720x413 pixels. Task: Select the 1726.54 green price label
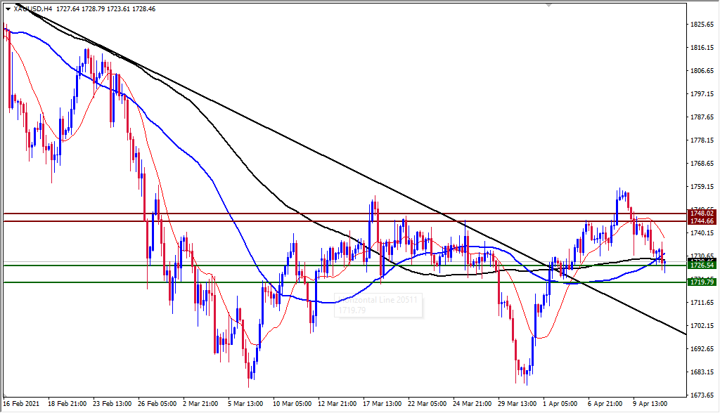[x=702, y=265]
